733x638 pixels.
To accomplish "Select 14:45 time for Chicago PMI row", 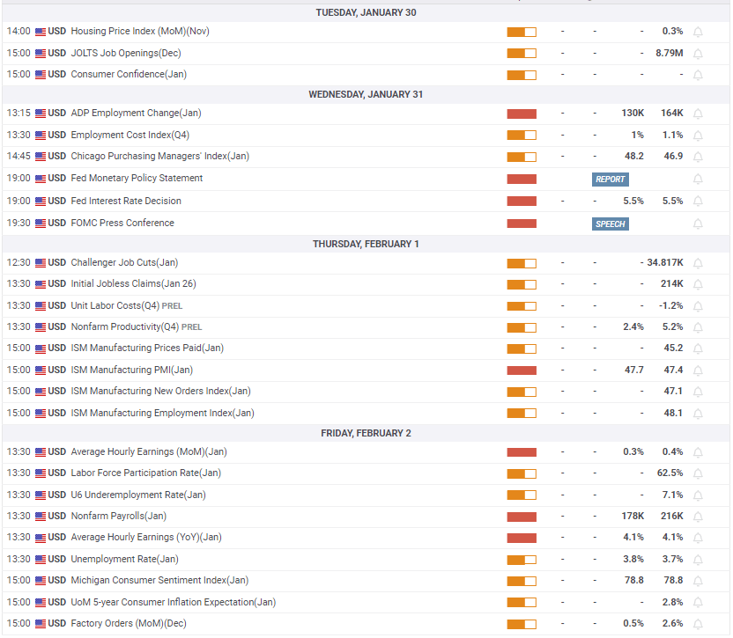I will (x=19, y=156).
